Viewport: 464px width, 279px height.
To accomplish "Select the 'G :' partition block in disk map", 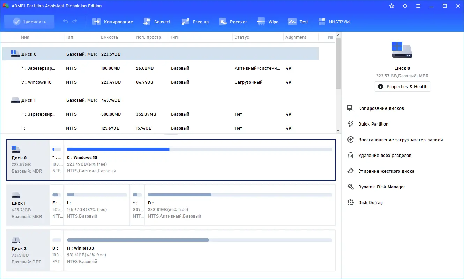I will pyautogui.click(x=57, y=250).
